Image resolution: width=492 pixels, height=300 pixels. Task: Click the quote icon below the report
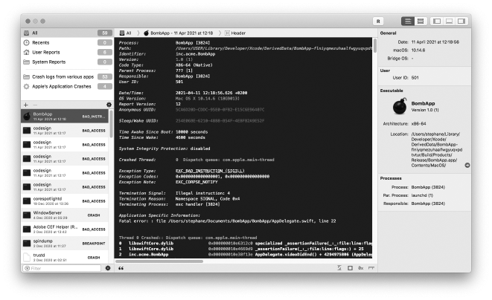coord(121,268)
